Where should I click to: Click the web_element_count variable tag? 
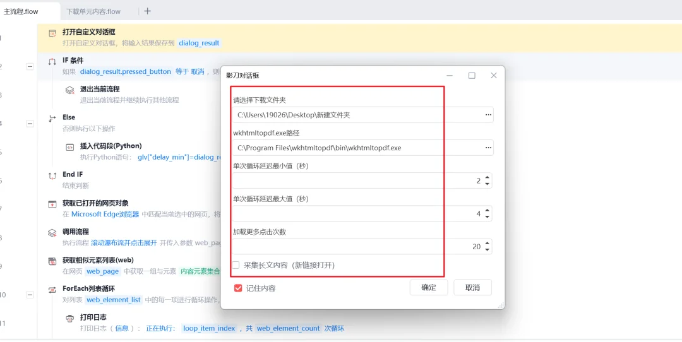[289, 329]
